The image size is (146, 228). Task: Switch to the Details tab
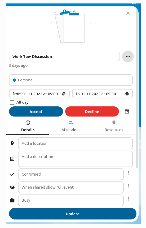28,126
